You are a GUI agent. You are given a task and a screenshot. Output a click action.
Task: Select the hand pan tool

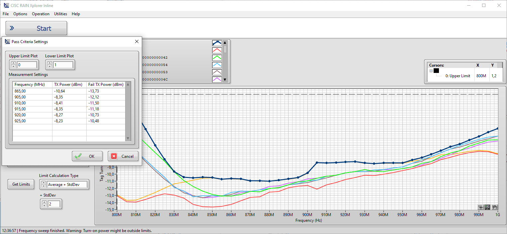point(494,207)
